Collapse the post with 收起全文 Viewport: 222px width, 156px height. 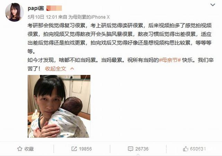(x=55, y=69)
